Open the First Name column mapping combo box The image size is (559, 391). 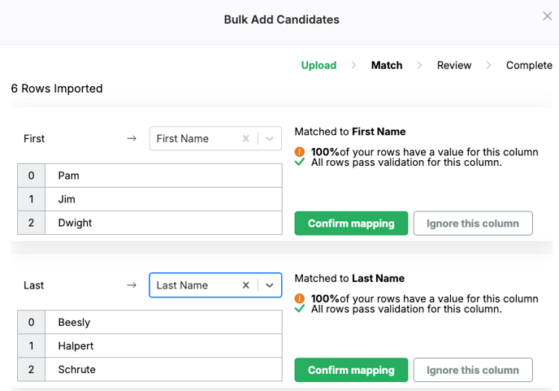tap(195, 139)
